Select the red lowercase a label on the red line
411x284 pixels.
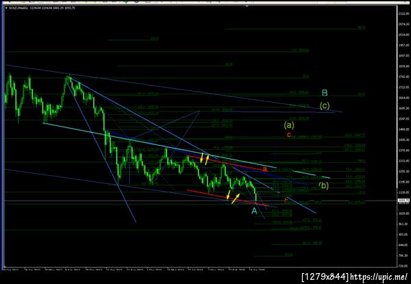point(265,169)
